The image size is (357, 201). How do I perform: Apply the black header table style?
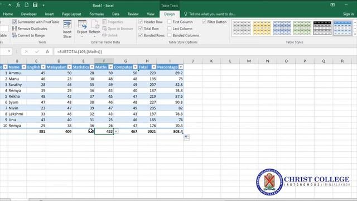pyautogui.click(x=322, y=28)
